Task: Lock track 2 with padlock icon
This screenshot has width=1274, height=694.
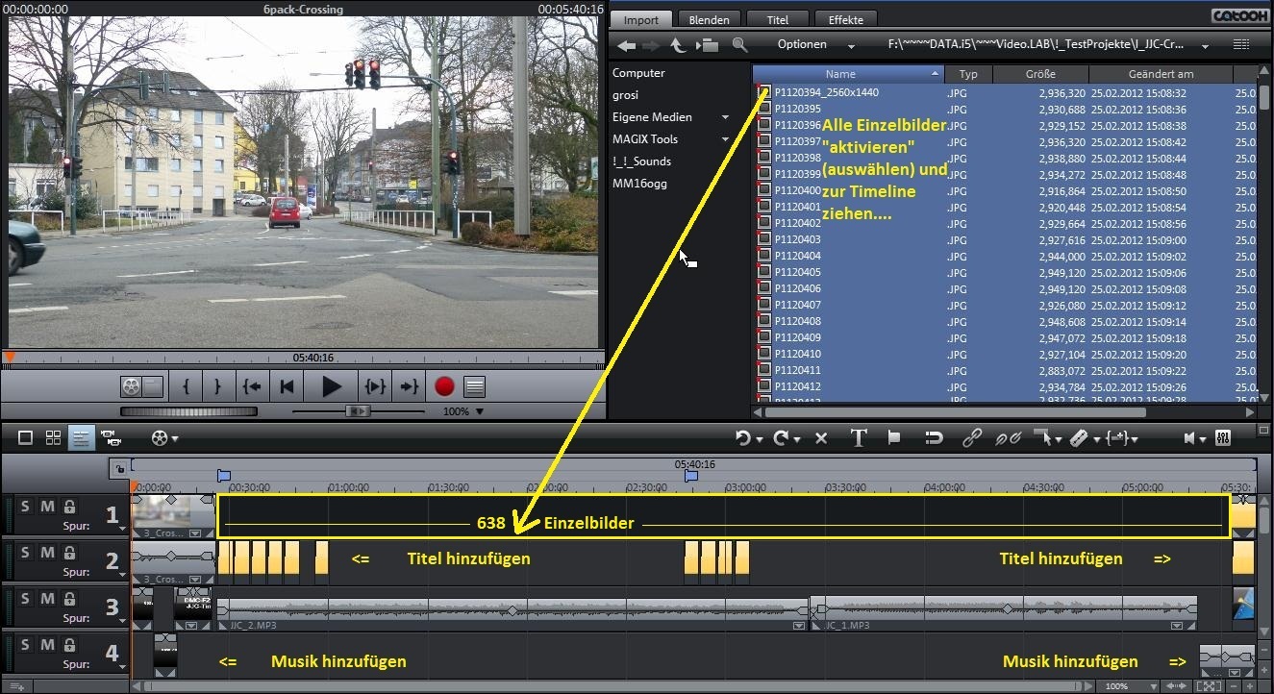Action: tap(69, 553)
